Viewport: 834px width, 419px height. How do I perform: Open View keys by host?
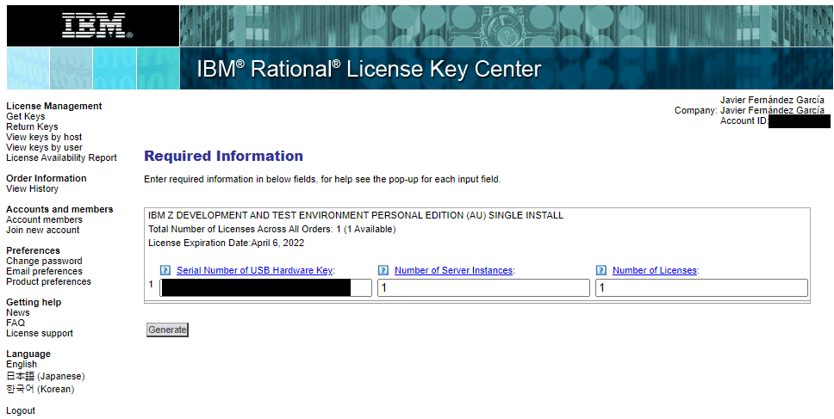(44, 138)
